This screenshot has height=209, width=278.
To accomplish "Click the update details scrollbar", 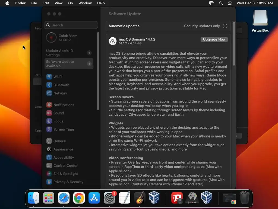I will click(234, 44).
